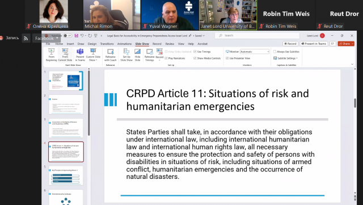The width and height of the screenshot is (363, 205).
Task: Click the red recording indicator icon
Action: pyautogui.click(x=1, y=38)
